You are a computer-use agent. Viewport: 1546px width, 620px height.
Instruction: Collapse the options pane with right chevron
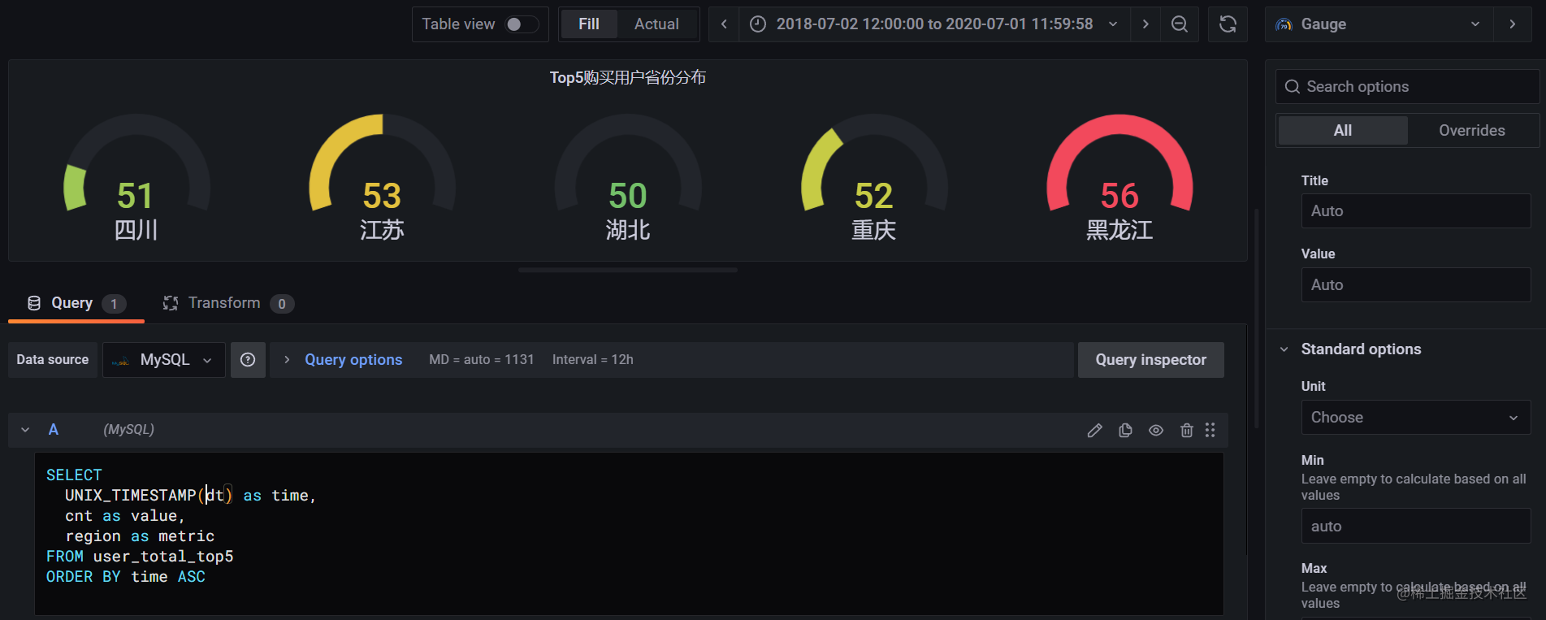tap(1512, 24)
